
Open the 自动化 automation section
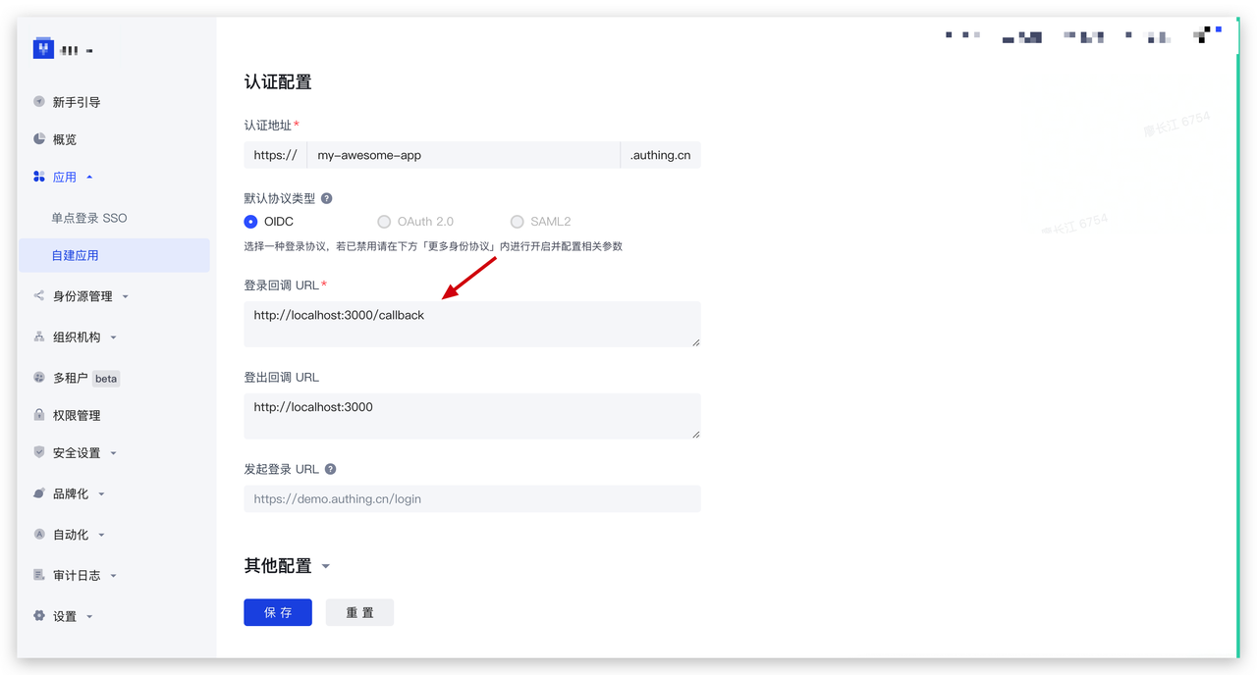[x=69, y=534]
